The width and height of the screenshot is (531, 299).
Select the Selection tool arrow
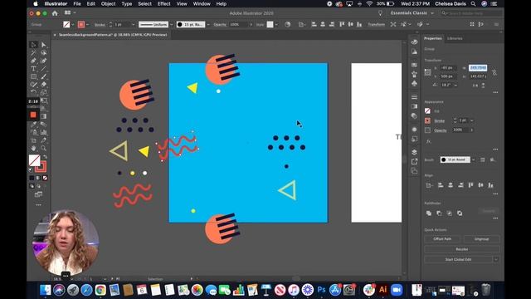pyautogui.click(x=33, y=45)
